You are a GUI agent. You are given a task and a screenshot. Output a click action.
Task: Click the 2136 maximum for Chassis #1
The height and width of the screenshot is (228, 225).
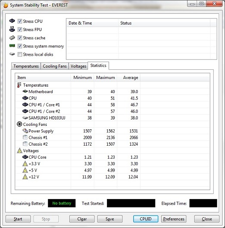coord(110,137)
